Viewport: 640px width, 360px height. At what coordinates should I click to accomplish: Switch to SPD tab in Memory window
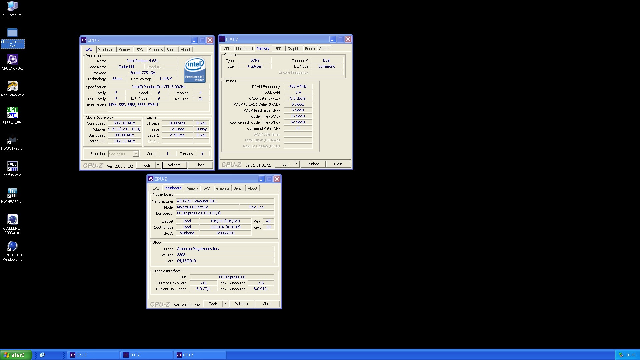tap(278, 49)
